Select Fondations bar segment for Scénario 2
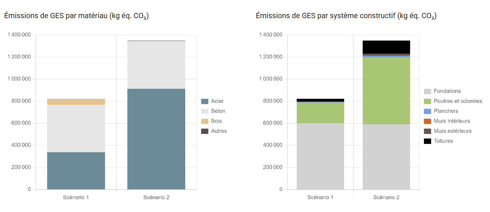 [x=386, y=157]
